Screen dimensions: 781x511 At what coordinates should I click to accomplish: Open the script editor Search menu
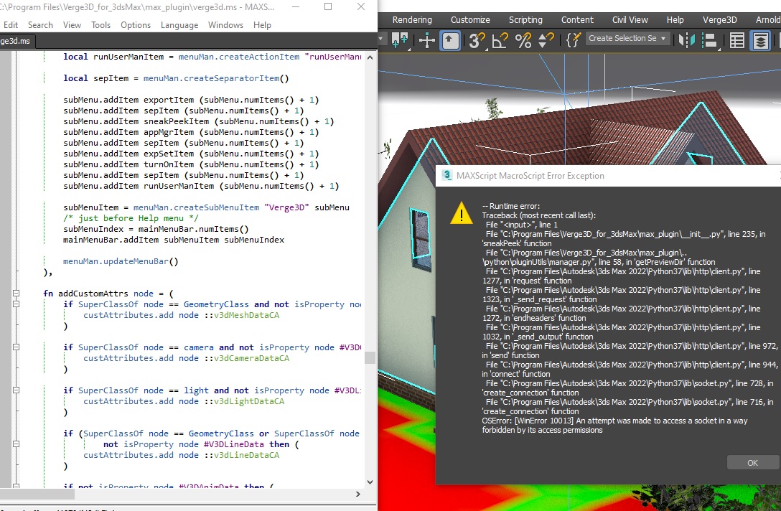coord(40,25)
